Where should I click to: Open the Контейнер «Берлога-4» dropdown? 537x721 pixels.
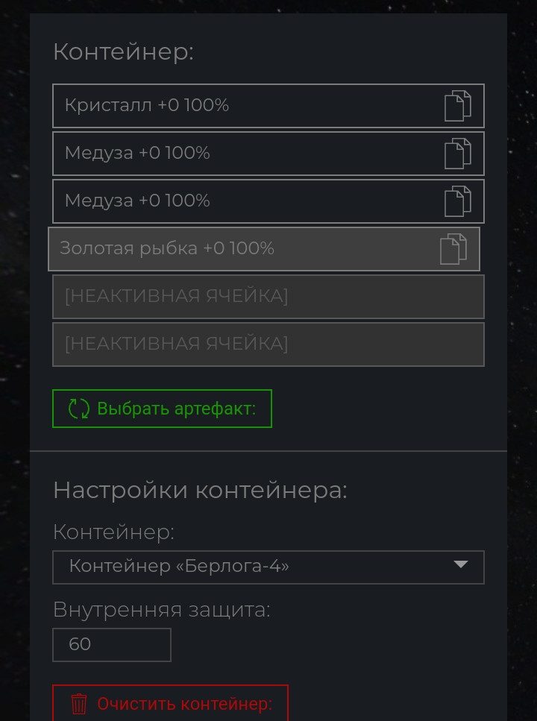coord(268,567)
